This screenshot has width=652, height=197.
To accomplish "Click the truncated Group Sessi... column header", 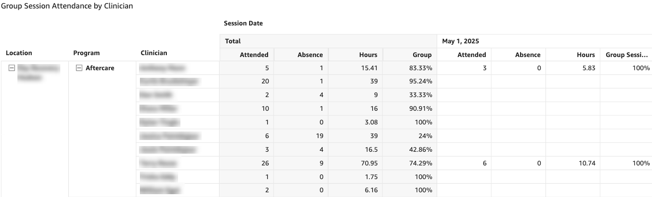I will point(628,55).
